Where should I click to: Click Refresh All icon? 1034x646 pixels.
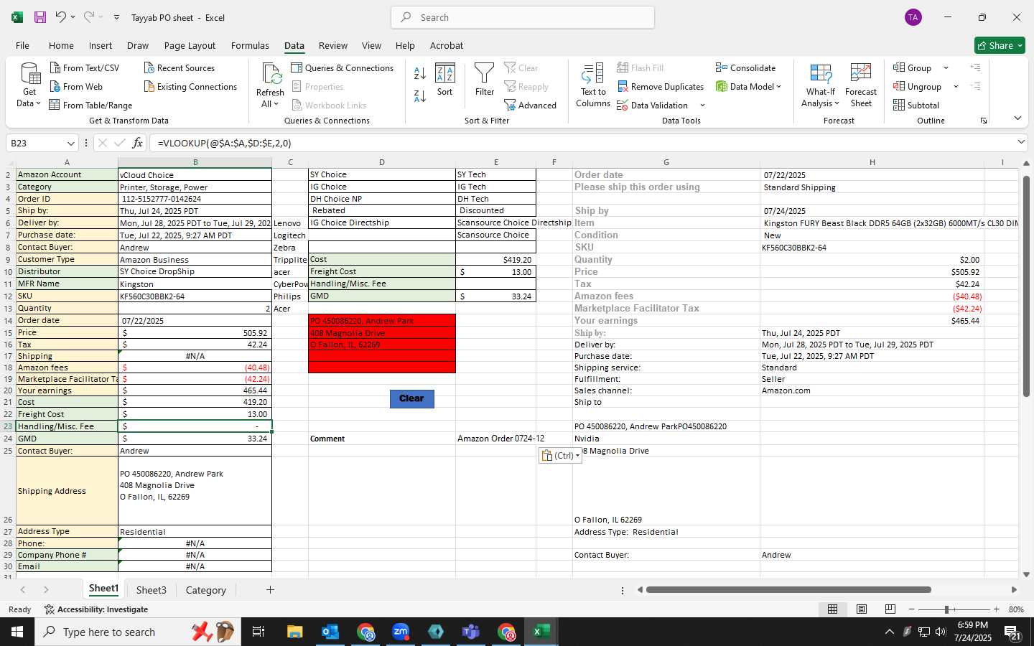coord(271,73)
